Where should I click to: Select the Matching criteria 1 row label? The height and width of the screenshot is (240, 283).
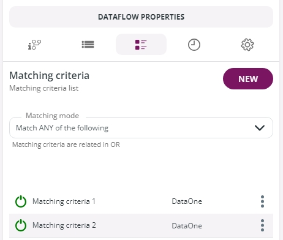pos(64,201)
